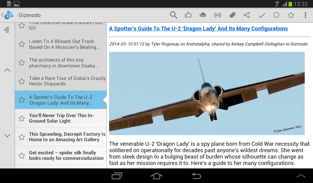This screenshot has width=313, height=183.
Task: Collapse the article list with the sidebar icon
Action: [x=7, y=30]
